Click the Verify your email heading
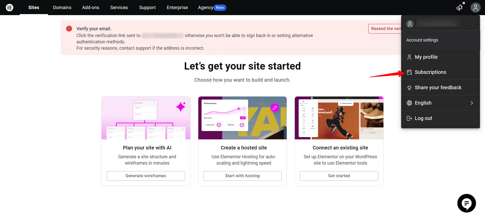The height and width of the screenshot is (219, 485). pos(94,29)
